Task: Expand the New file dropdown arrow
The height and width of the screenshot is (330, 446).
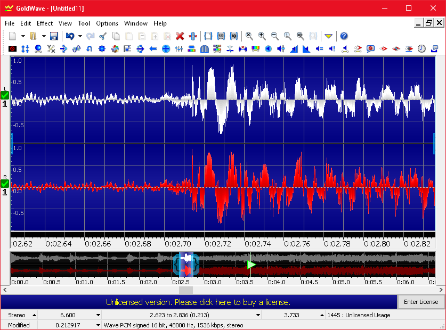Action: (23, 36)
